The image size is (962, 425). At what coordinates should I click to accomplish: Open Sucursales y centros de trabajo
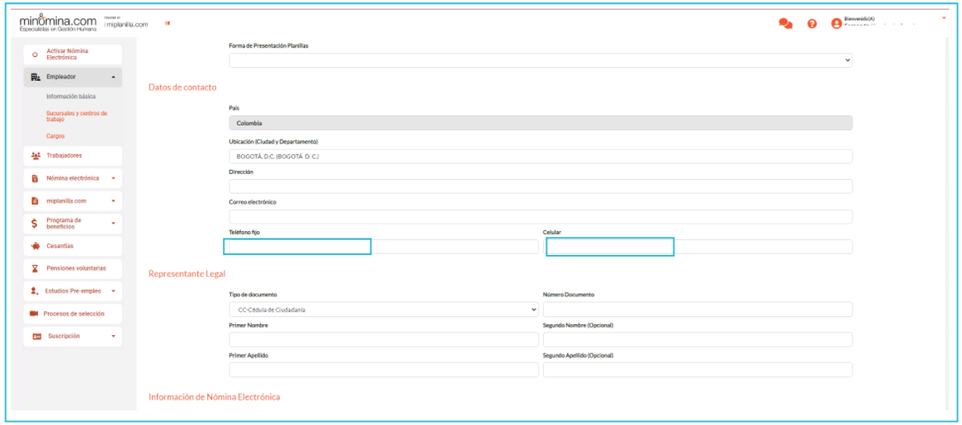76,116
